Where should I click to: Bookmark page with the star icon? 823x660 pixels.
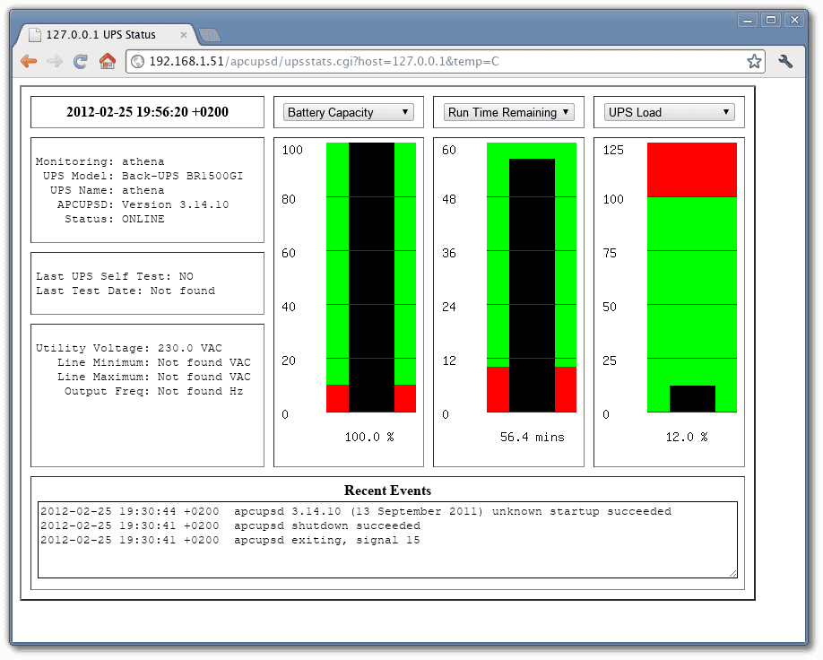pyautogui.click(x=754, y=62)
